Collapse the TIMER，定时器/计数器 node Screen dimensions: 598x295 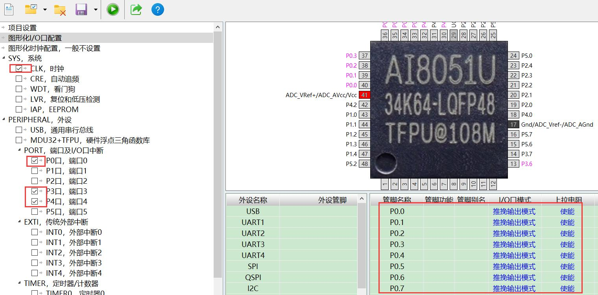(19, 284)
